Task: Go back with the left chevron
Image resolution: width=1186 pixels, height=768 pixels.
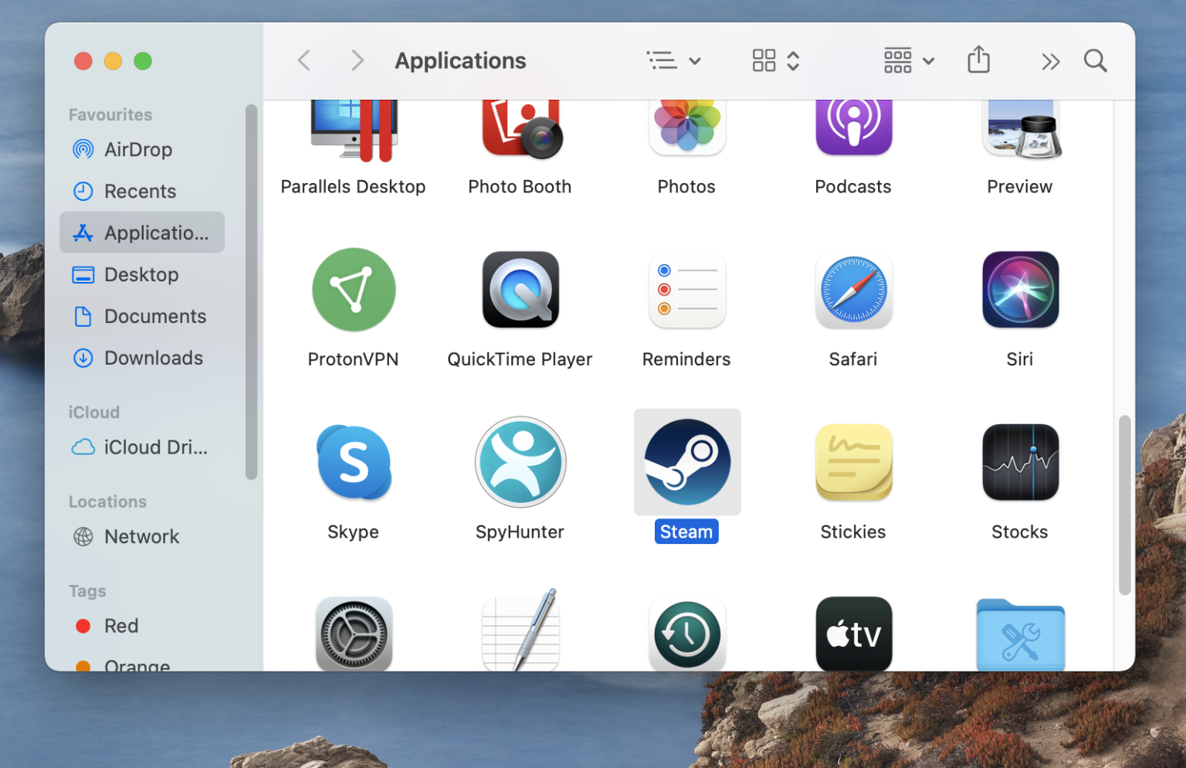Action: [304, 60]
